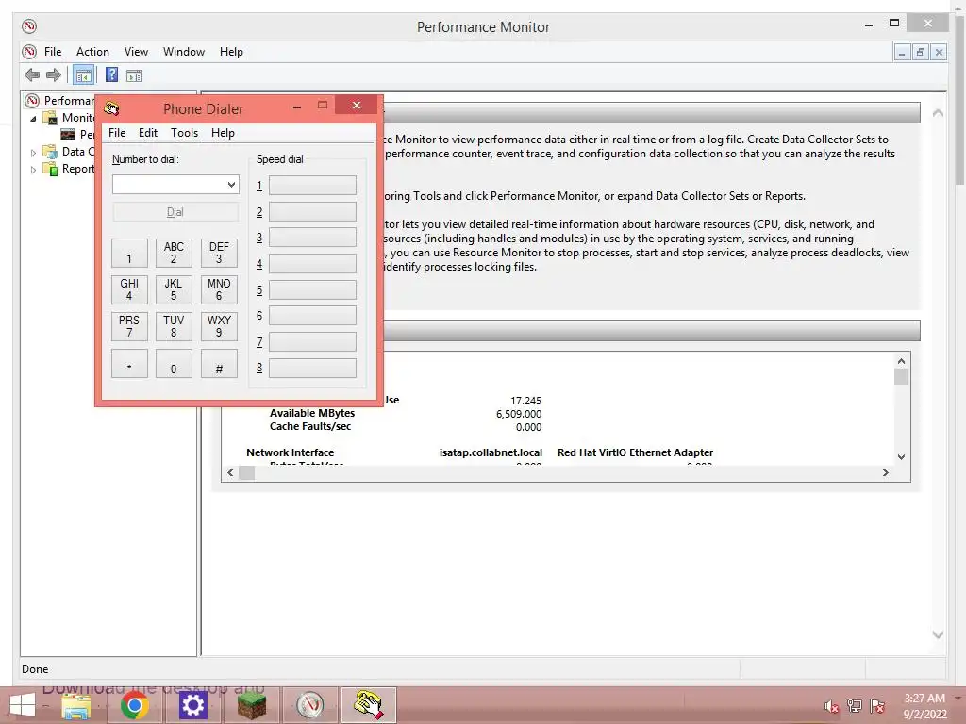This screenshot has width=966, height=724.
Task: Click the system summary horizontal scrollbar right arrow
Action: tap(885, 473)
